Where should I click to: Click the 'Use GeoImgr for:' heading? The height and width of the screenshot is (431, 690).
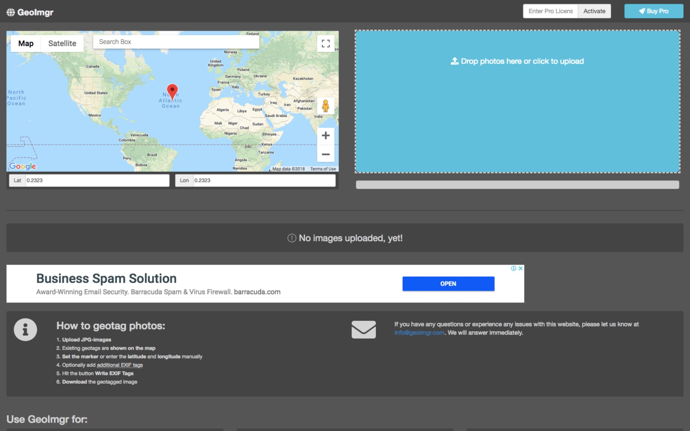47,419
